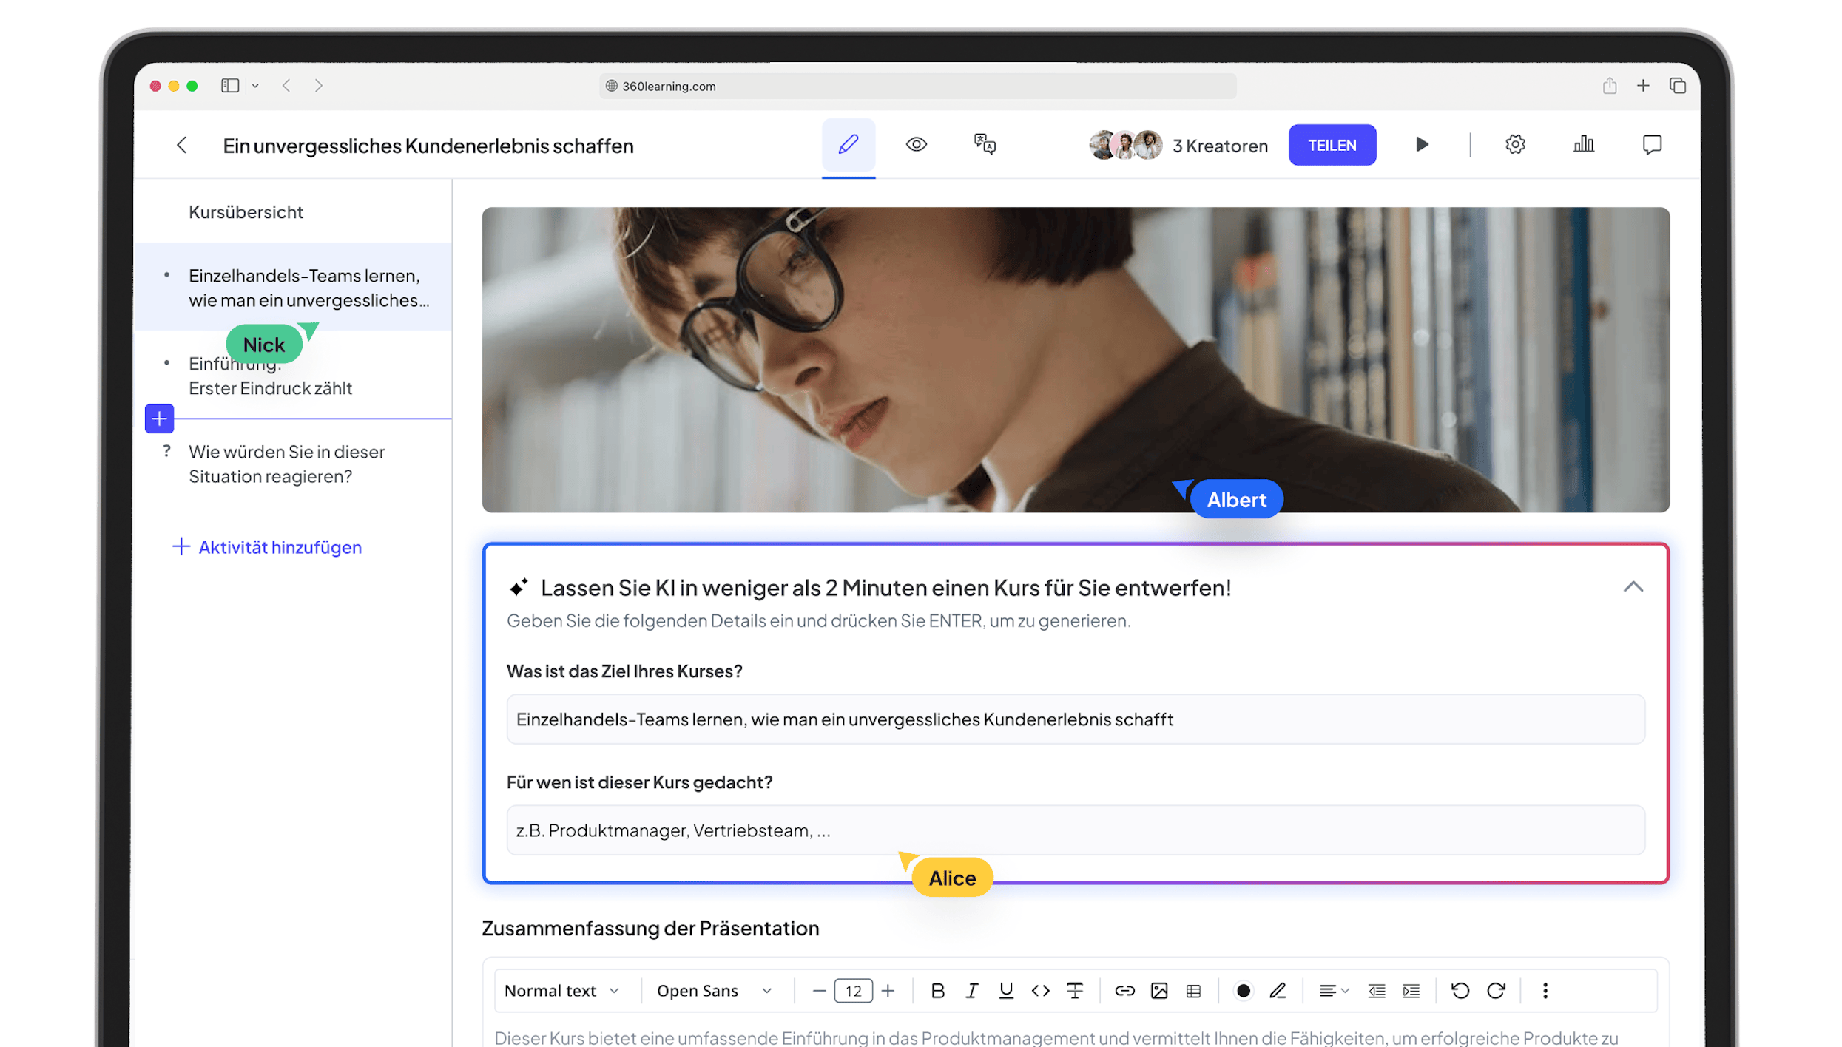Select the chapter Einführung: Erster Eindruck zählt
The height and width of the screenshot is (1047, 1842).
(271, 376)
